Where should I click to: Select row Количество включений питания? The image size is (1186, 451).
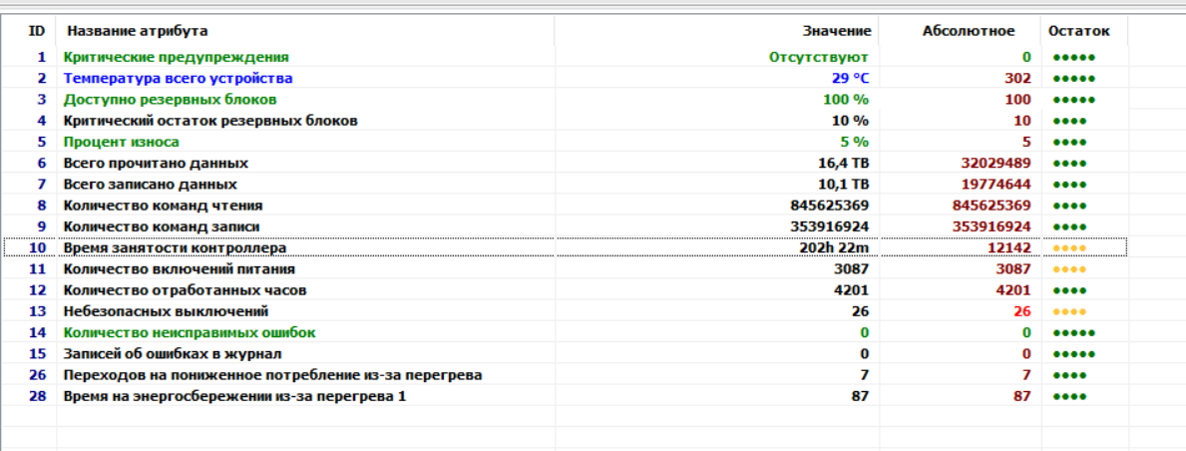tap(565, 268)
